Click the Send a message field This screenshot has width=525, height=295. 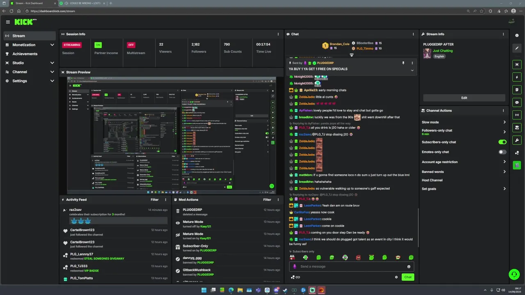click(x=352, y=266)
